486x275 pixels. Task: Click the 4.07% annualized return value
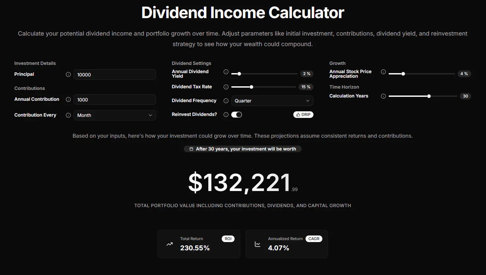[278, 248]
